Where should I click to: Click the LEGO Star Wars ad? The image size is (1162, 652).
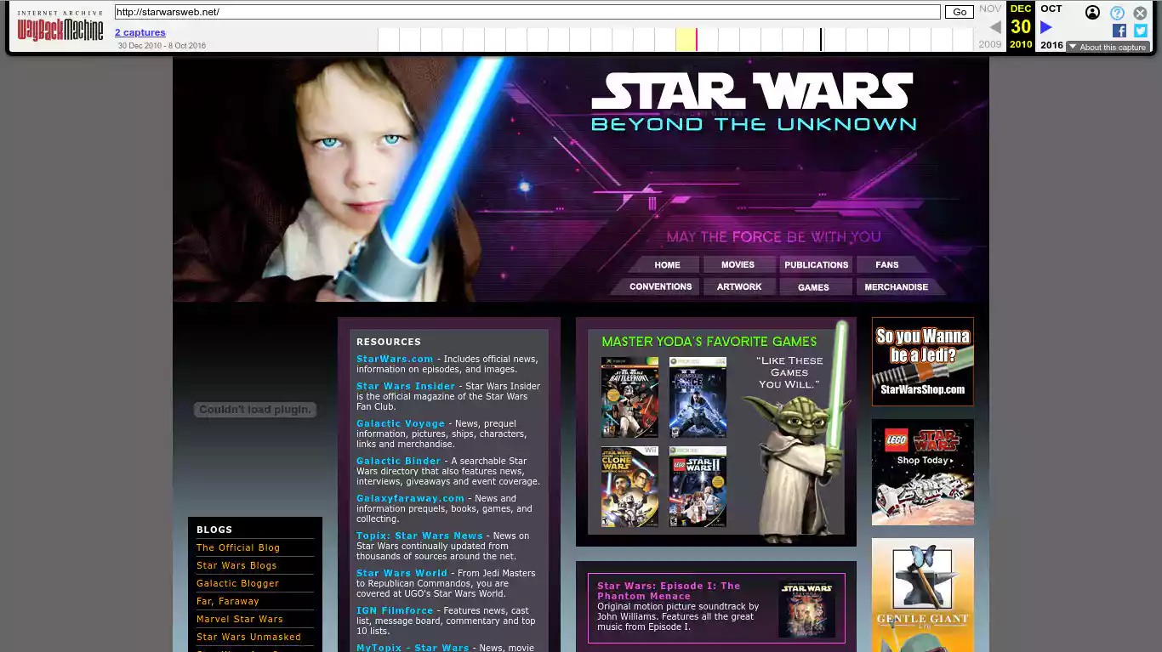(x=922, y=472)
